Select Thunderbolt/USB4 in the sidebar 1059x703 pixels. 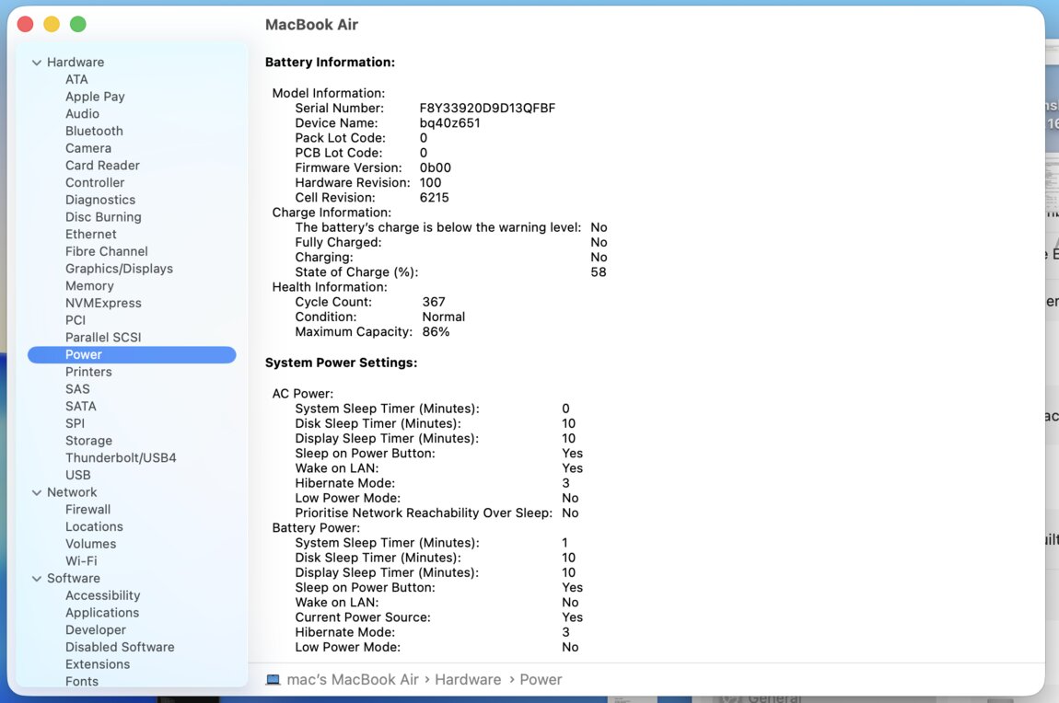tap(121, 457)
